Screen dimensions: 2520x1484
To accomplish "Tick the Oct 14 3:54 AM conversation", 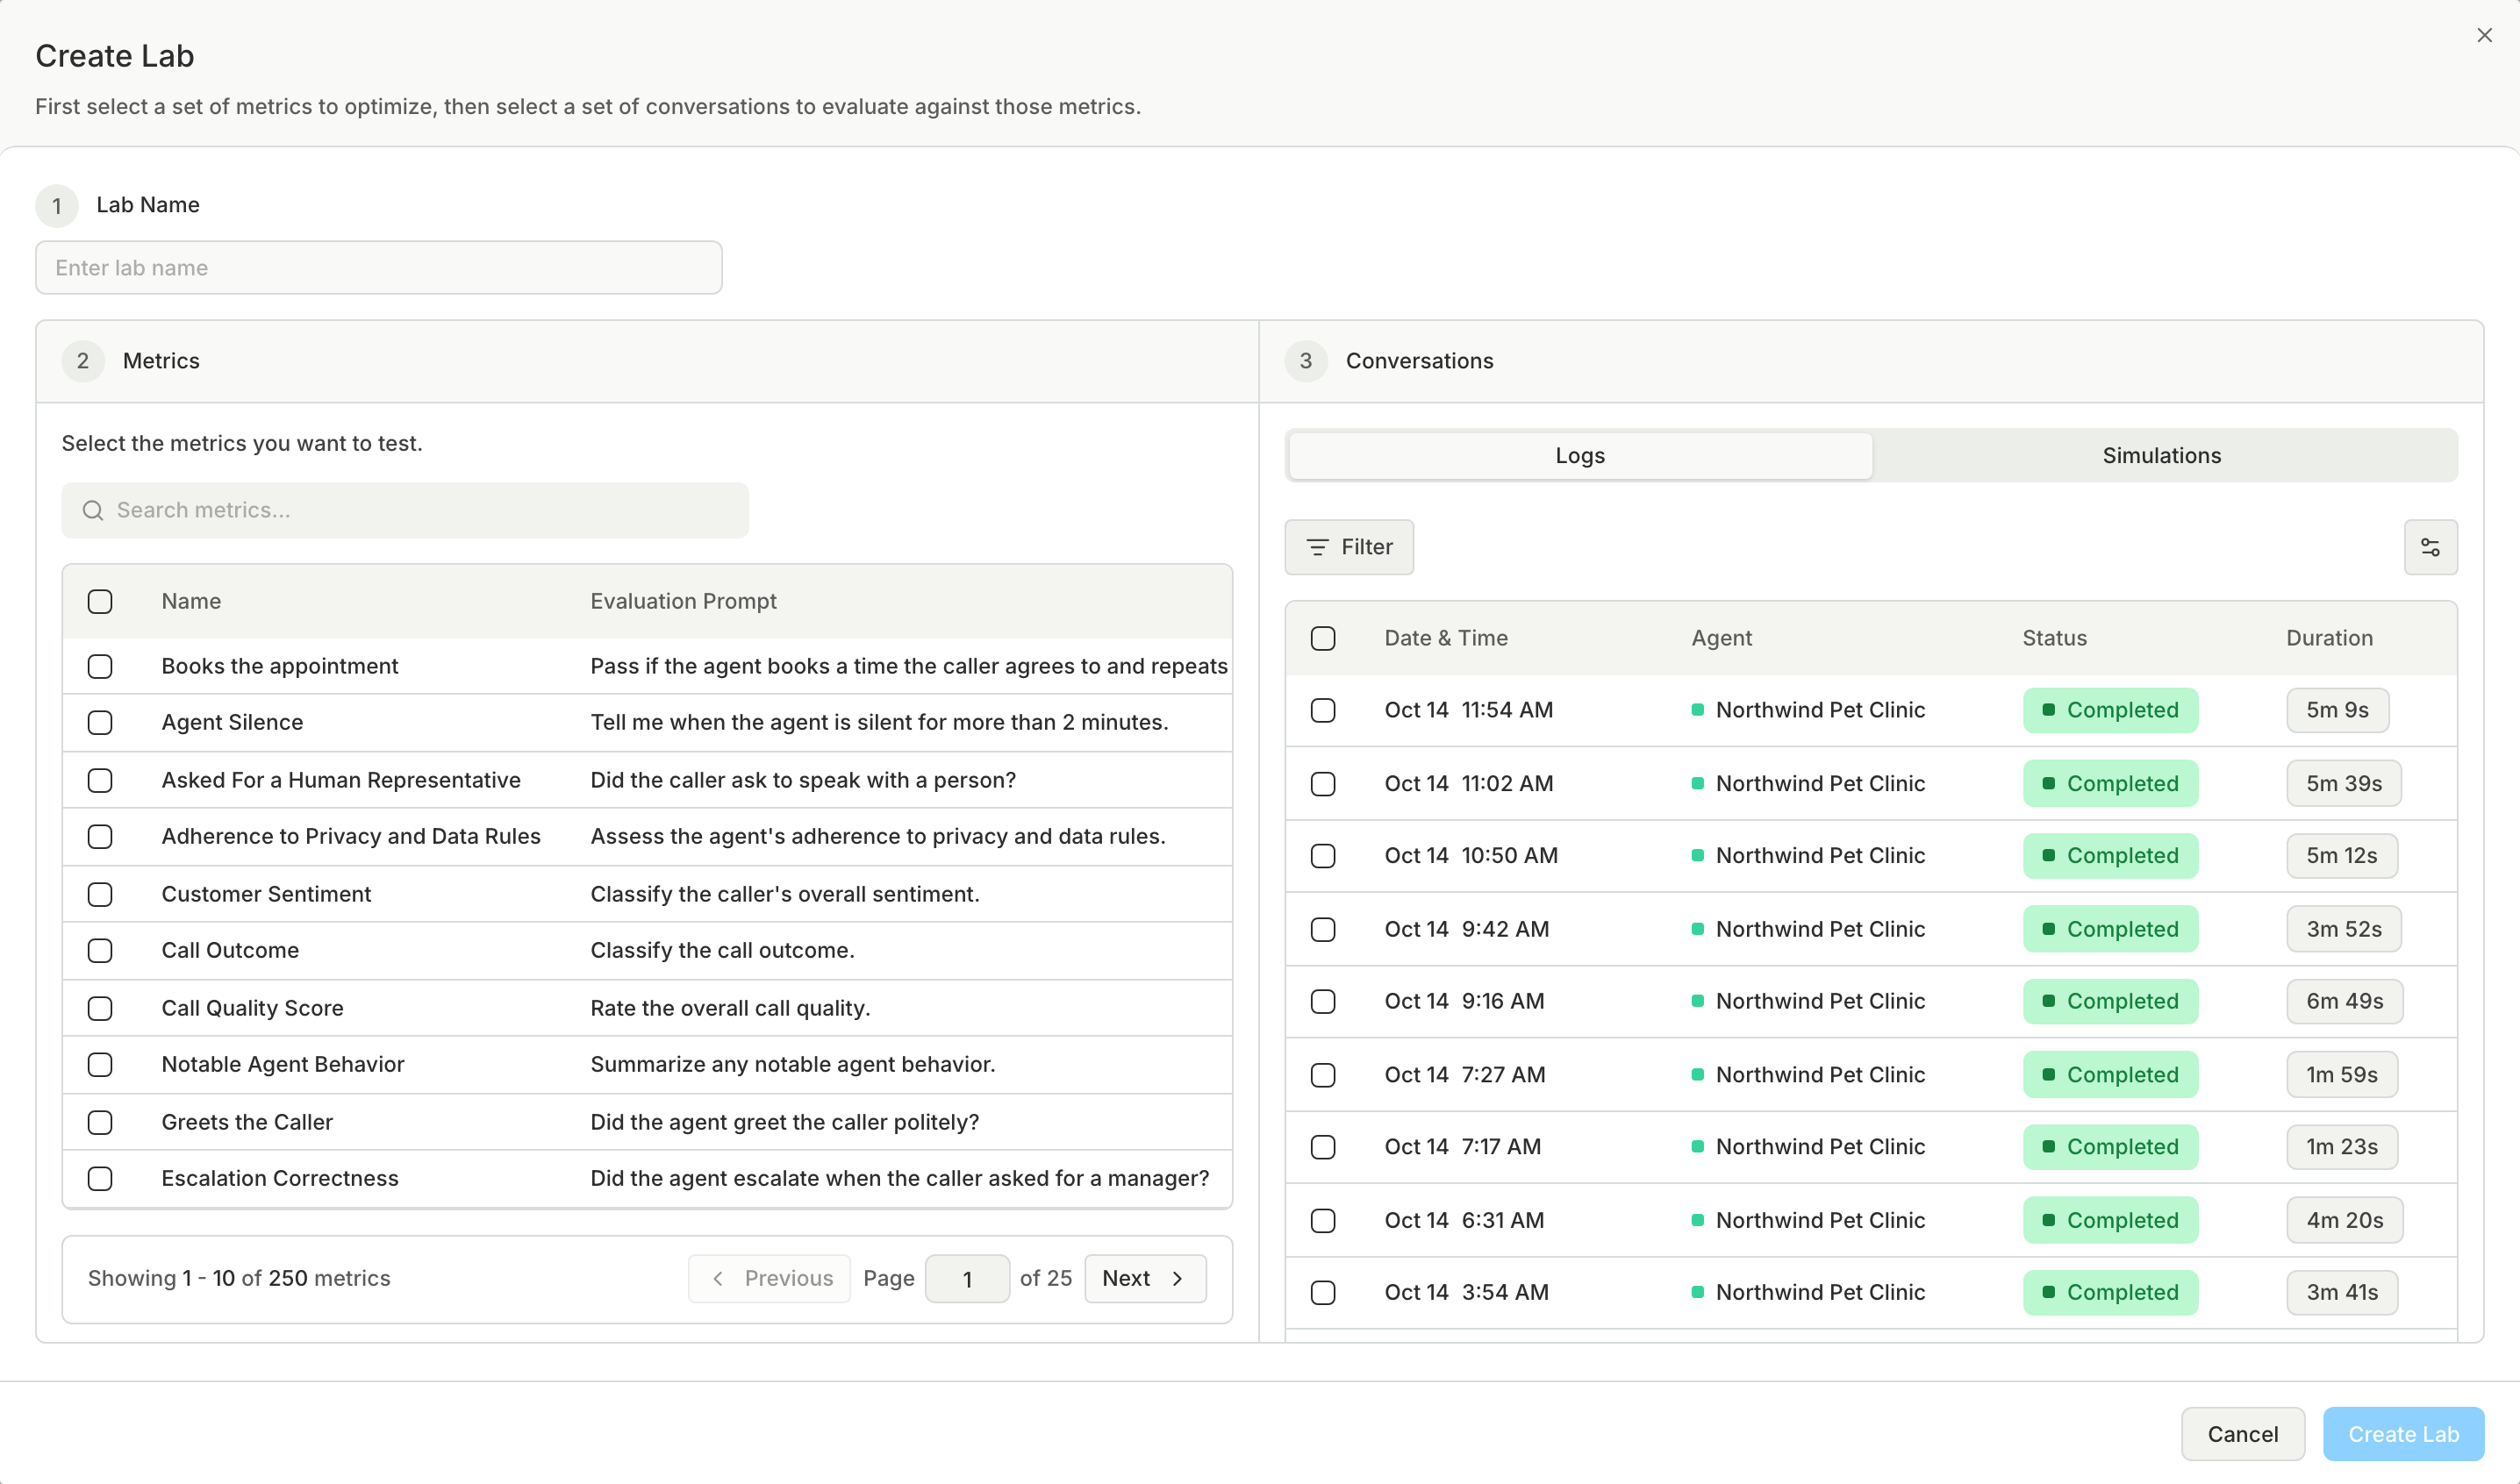I will point(1322,1292).
